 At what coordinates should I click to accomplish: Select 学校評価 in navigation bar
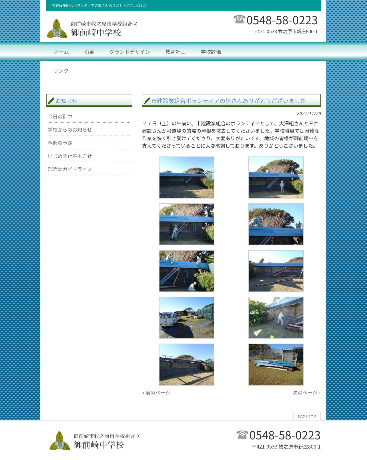211,52
